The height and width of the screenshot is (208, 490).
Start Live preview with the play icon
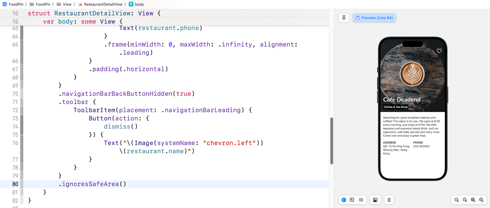(344, 200)
